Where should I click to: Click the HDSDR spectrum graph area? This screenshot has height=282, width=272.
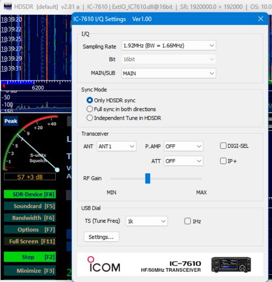(x=36, y=102)
